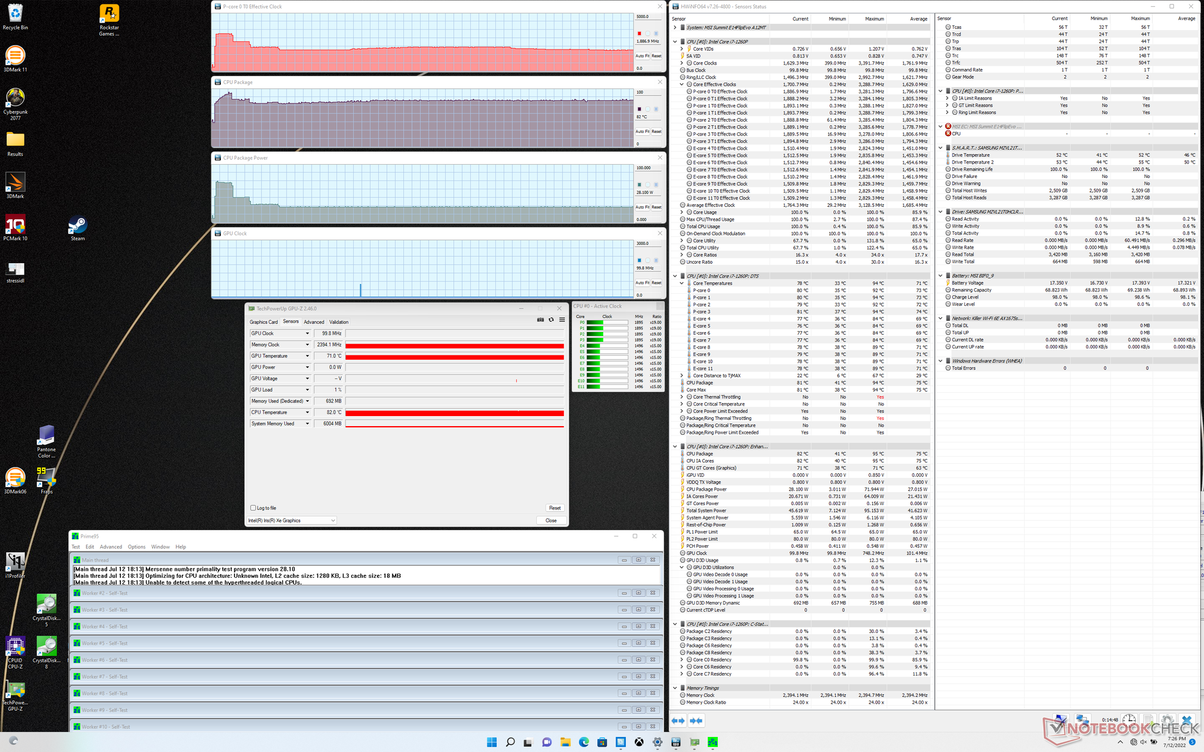Open the CPU Temperature sensor dropdown
The image size is (1204, 752).
pyautogui.click(x=307, y=412)
